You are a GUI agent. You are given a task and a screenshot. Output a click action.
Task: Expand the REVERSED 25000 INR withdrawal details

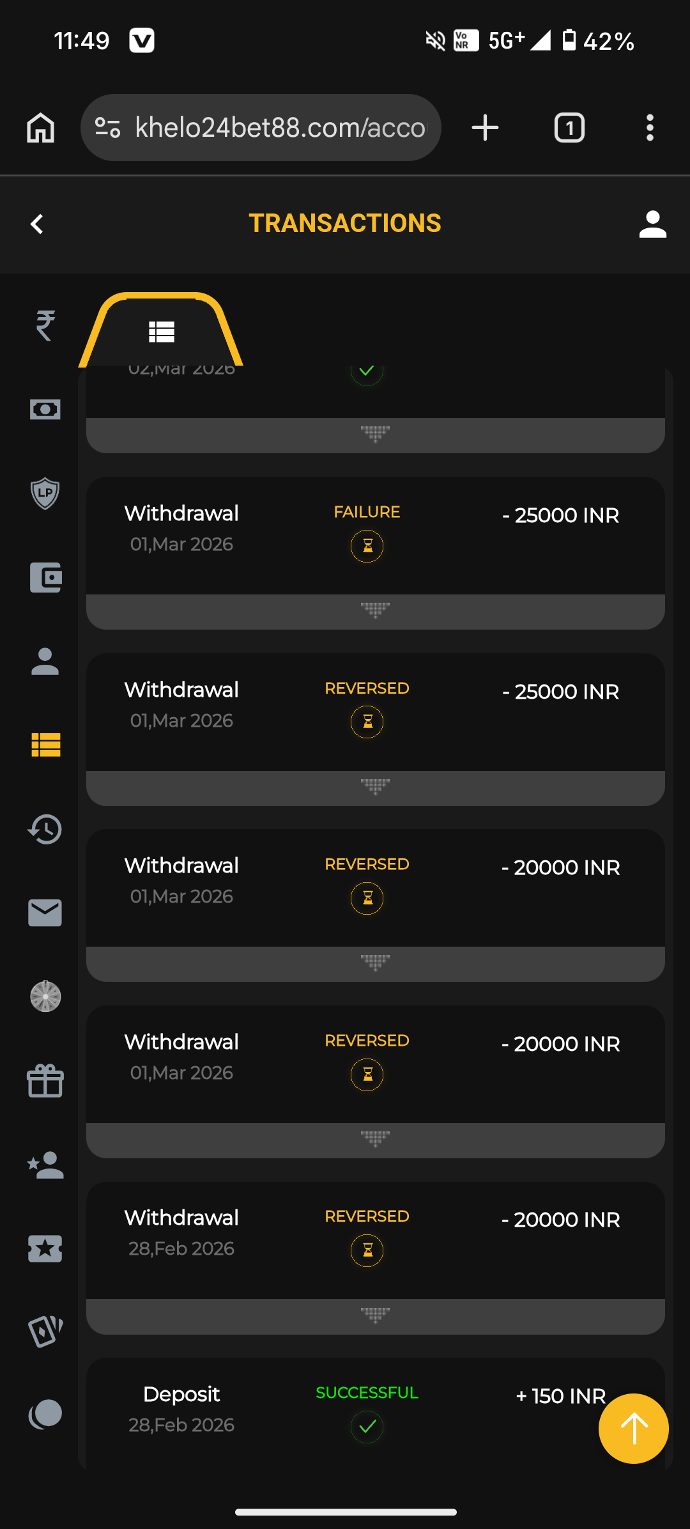tap(375, 788)
